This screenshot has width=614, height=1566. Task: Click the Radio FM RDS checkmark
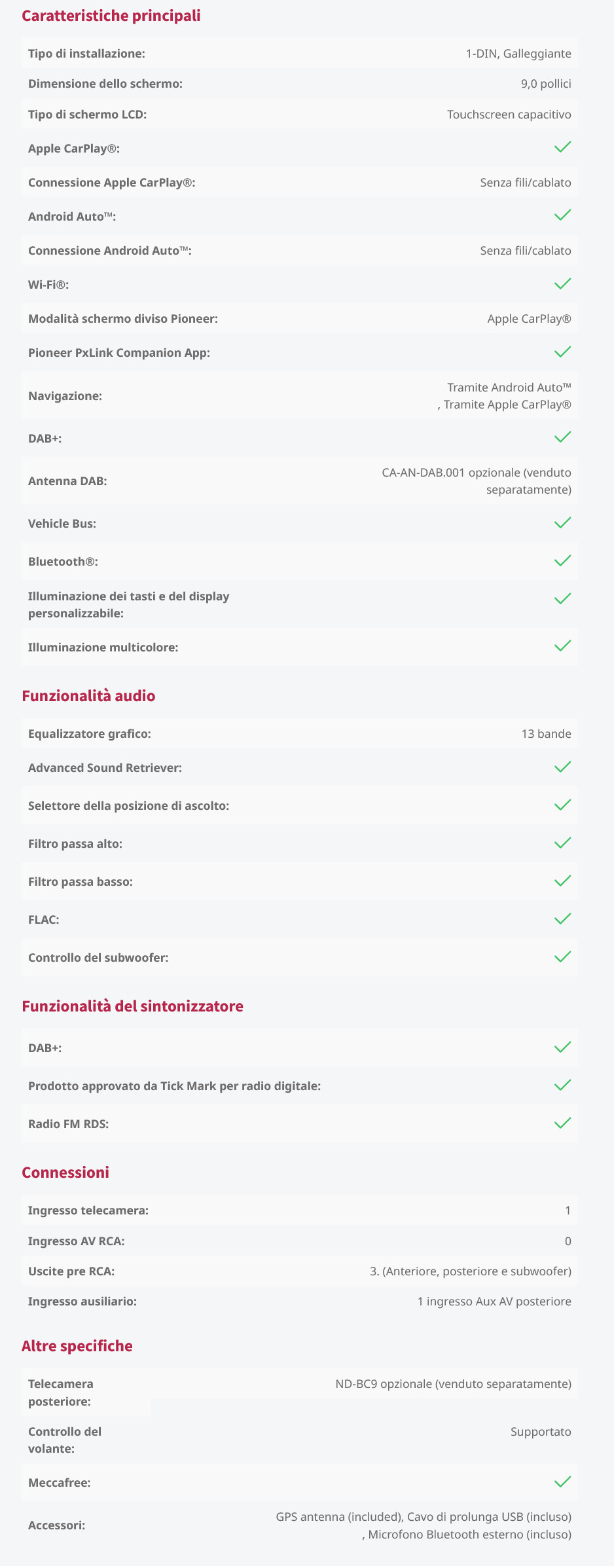click(562, 1123)
